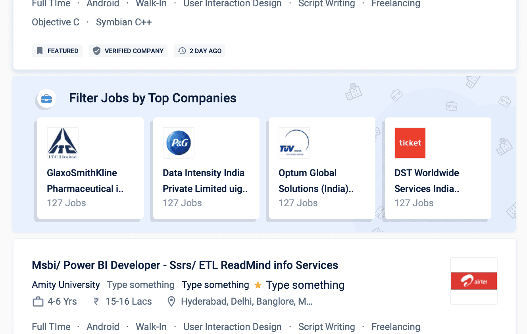Click the red ticket logo
This screenshot has width=527, height=334.
pos(410,143)
